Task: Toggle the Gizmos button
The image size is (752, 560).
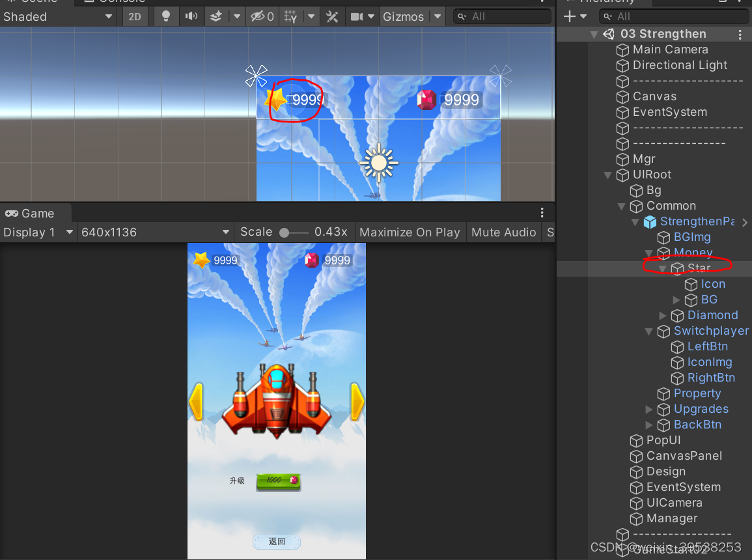Action: [403, 17]
